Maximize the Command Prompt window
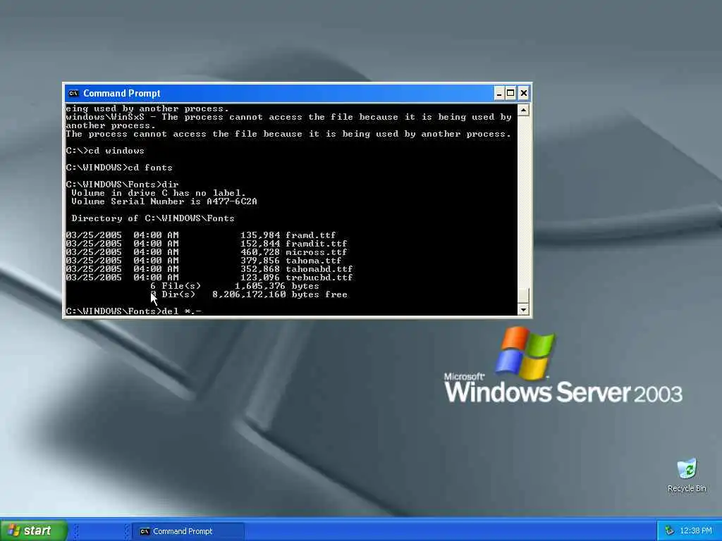The width and height of the screenshot is (722, 541). [510, 94]
